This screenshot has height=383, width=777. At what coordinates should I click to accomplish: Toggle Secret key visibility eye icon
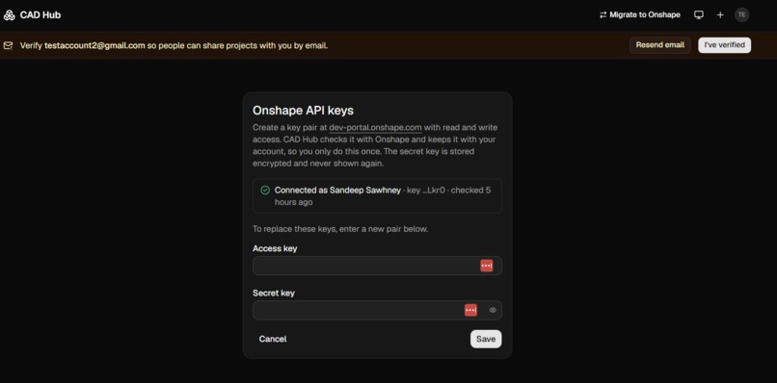(x=493, y=310)
